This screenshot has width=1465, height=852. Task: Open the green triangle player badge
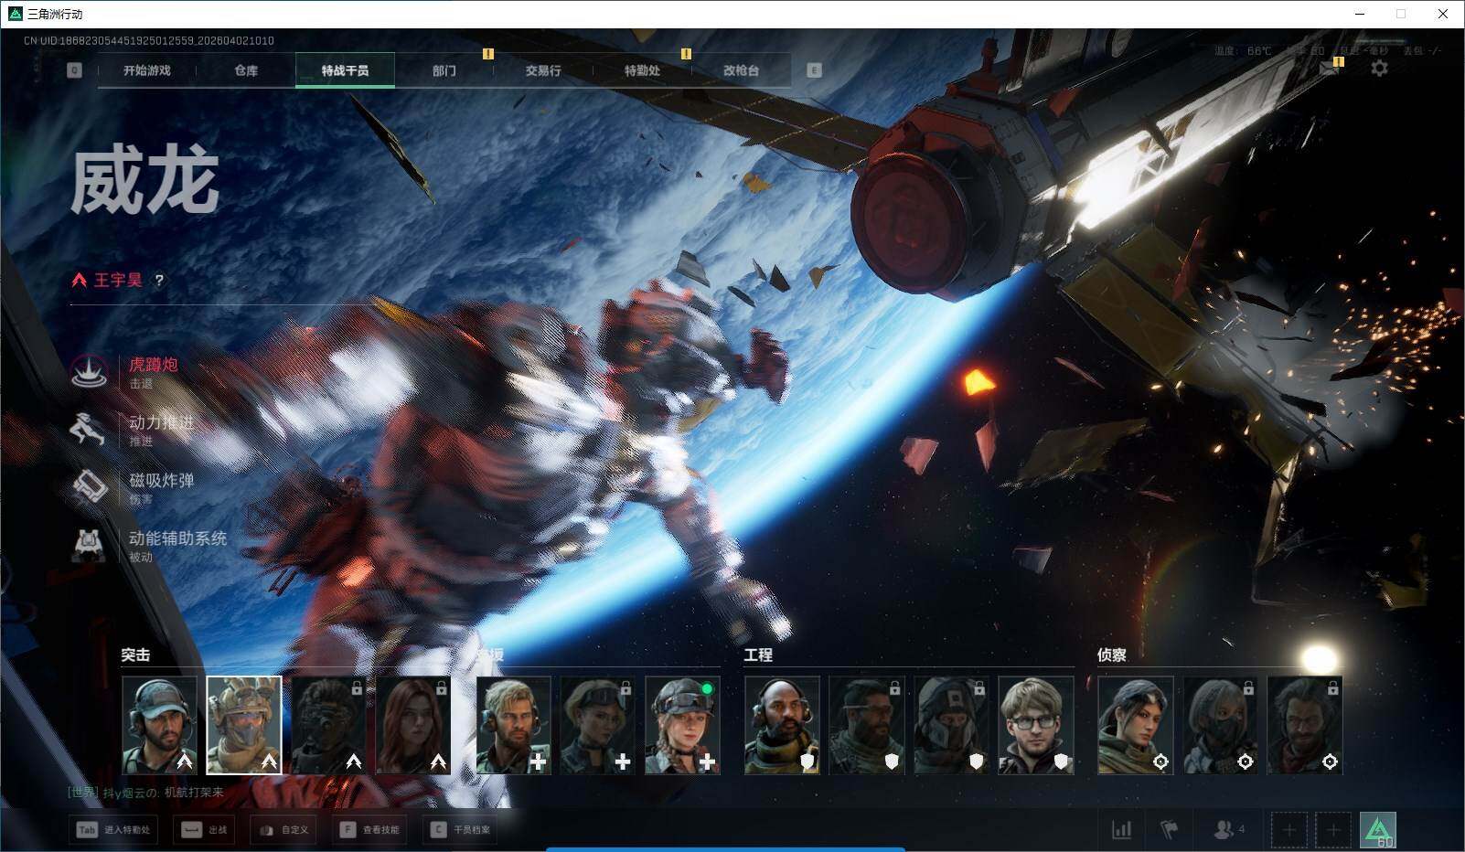(x=1378, y=830)
